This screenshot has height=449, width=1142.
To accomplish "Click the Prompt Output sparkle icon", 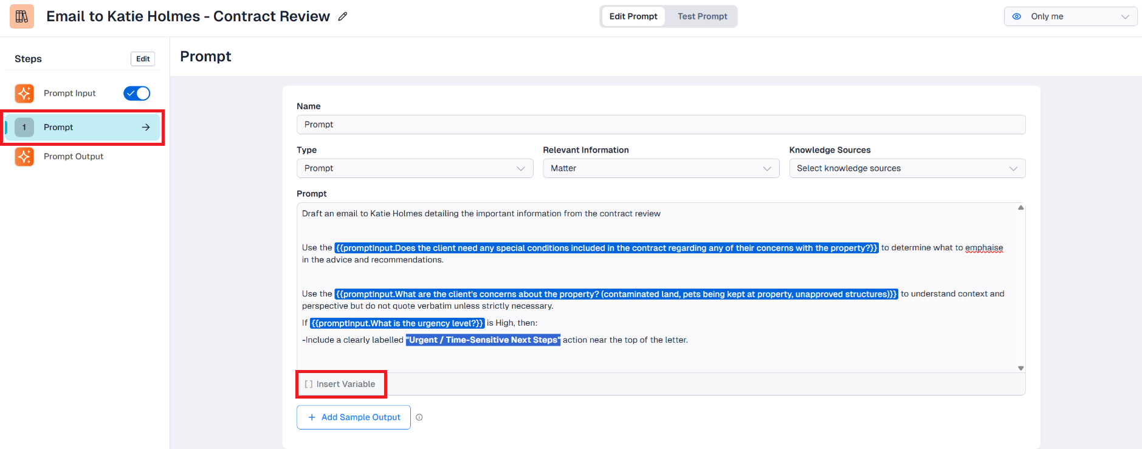I will pyautogui.click(x=24, y=156).
